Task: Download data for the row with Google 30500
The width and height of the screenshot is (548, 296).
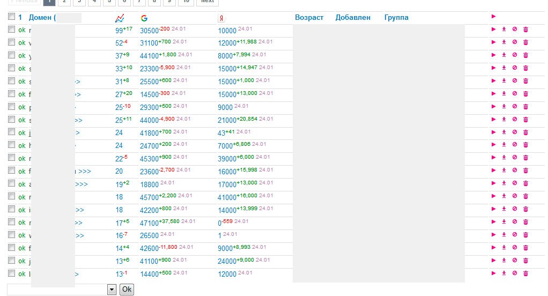Action: tap(504, 29)
